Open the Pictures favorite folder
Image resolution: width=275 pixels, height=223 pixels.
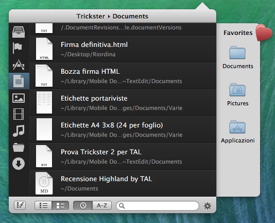(x=237, y=94)
